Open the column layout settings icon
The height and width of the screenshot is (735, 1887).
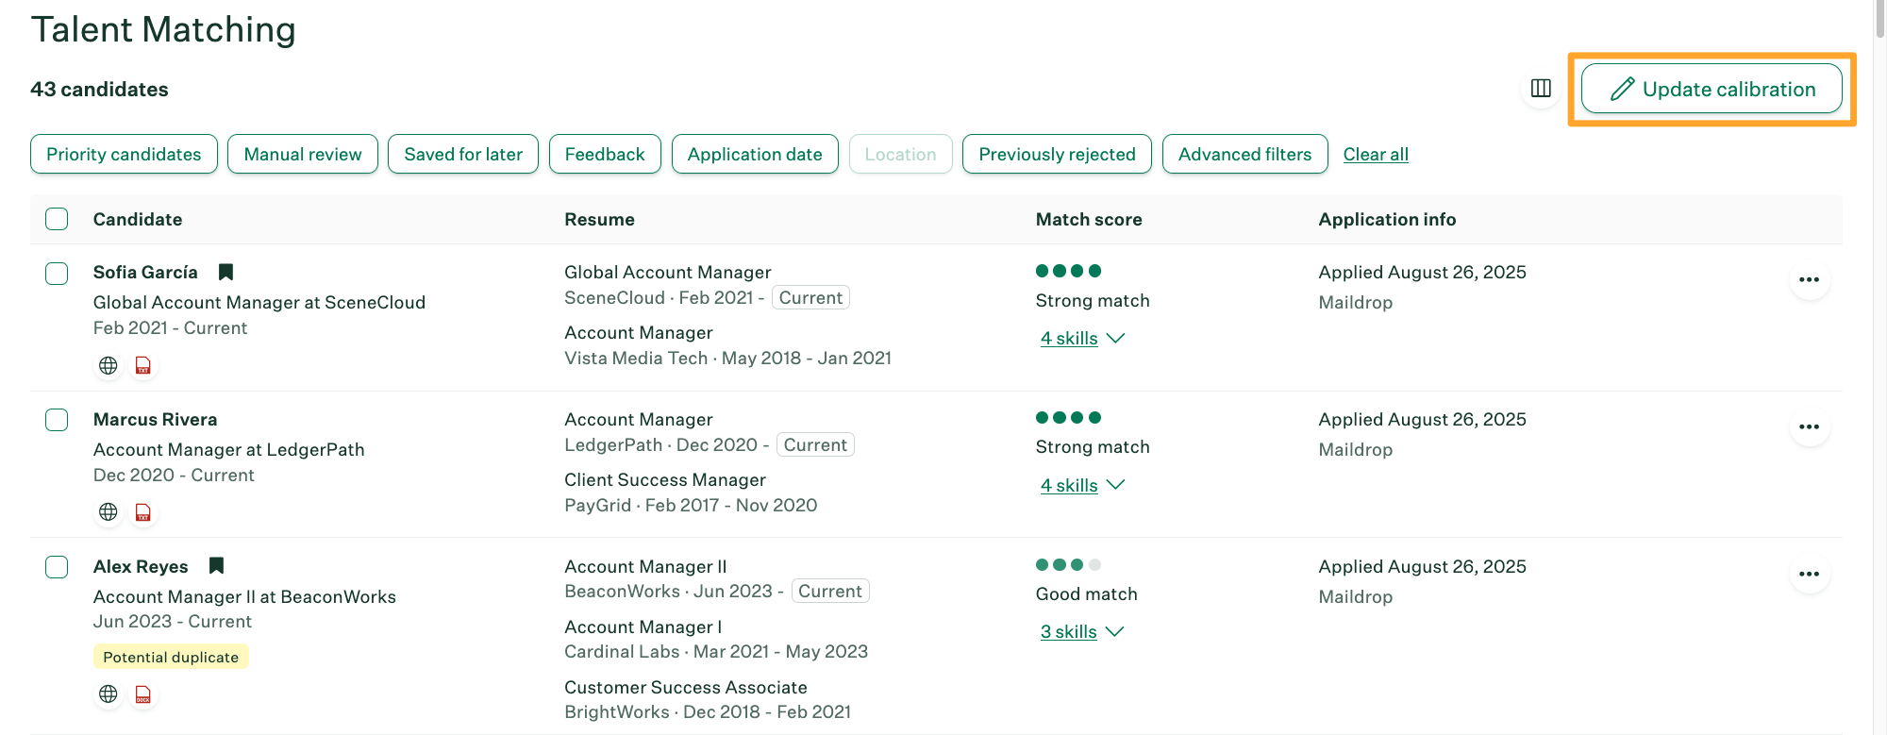click(1541, 89)
